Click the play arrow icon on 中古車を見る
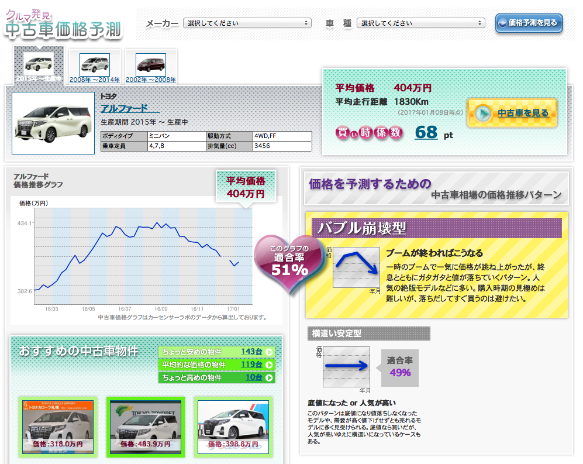Viewport: 583px width, 464px height. (x=483, y=114)
